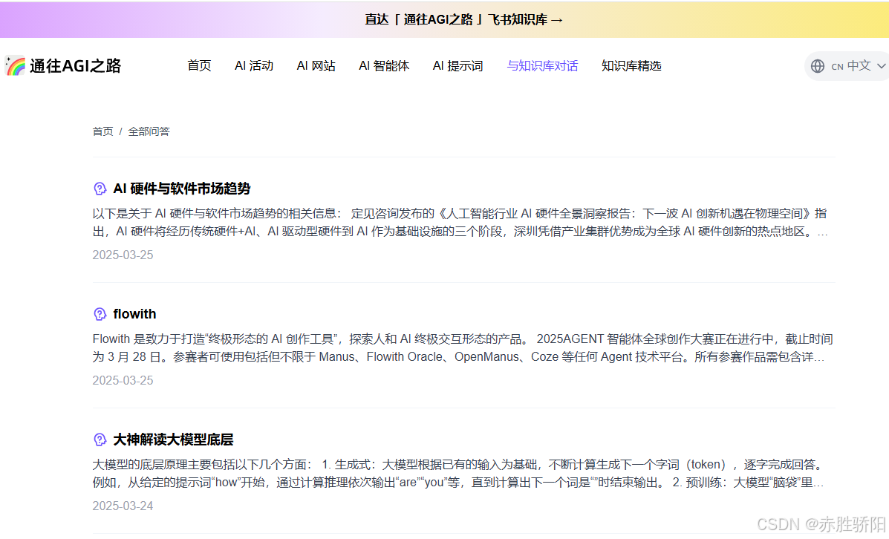Open the top banner 飞书知识库 link
Viewport: 889px width, 539px height.
463,19
